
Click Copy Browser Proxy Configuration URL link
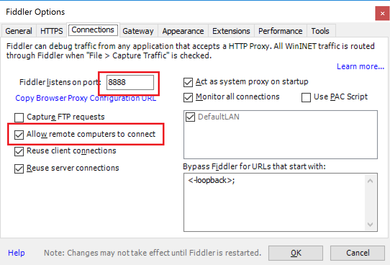point(86,98)
